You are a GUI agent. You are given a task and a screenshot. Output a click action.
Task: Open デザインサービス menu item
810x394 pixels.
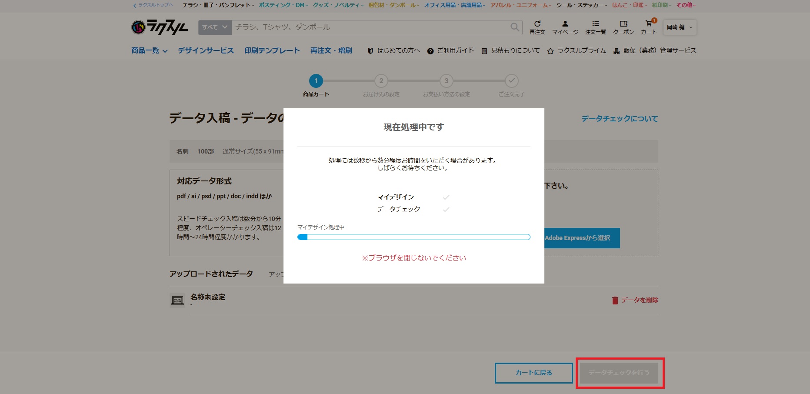tap(206, 50)
